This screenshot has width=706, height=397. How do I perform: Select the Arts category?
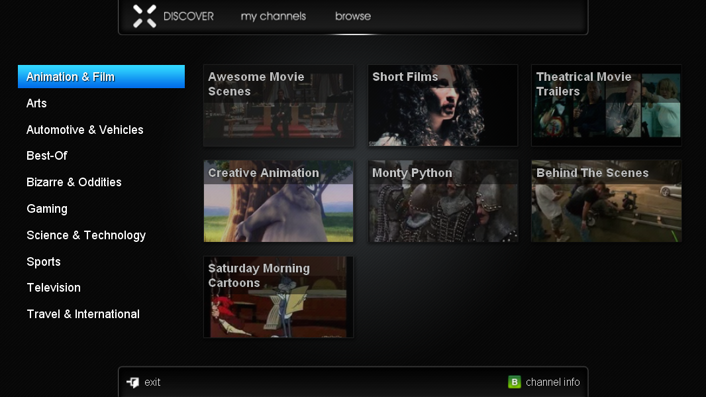click(x=36, y=103)
